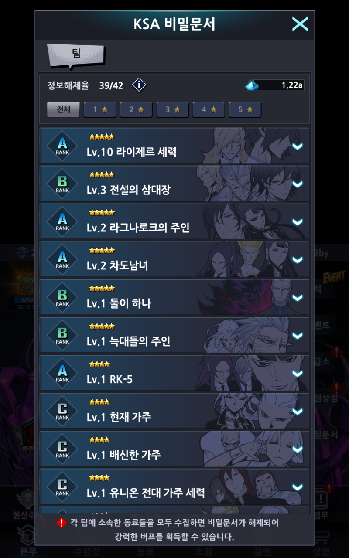Tap the B RANK badge of 둘이 하나
The height and width of the screenshot is (558, 349).
[62, 298]
